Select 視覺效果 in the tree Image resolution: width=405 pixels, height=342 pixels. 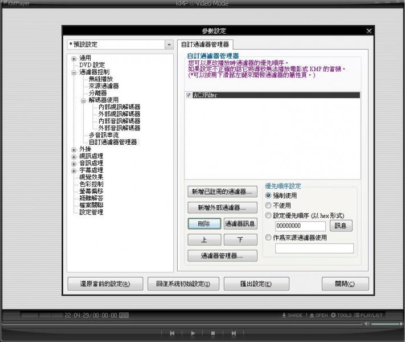(91, 177)
